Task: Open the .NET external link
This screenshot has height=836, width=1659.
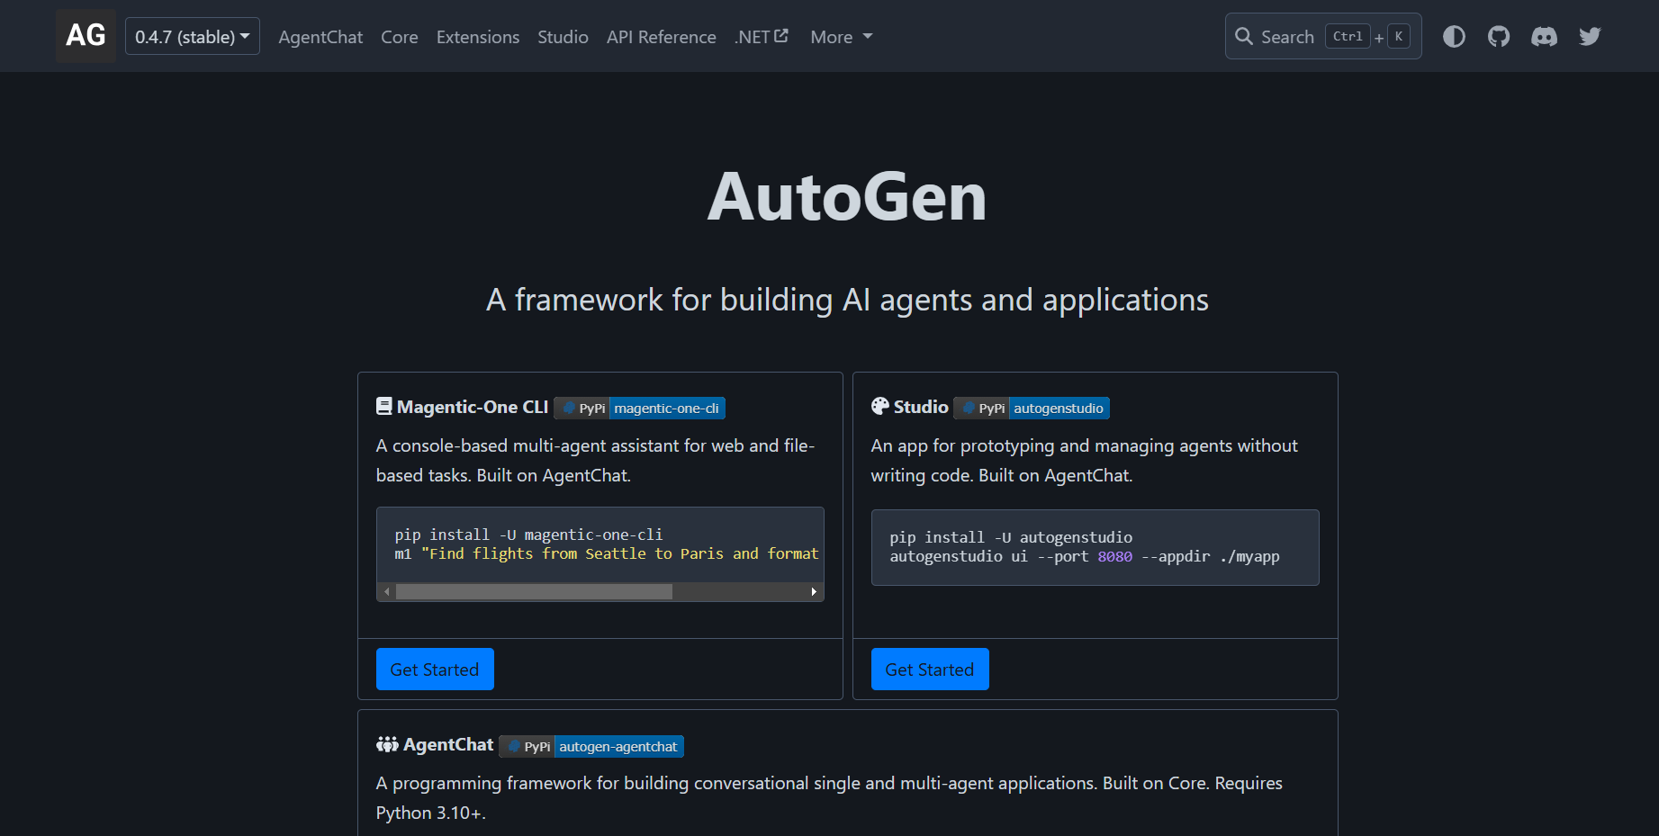Action: click(x=762, y=37)
